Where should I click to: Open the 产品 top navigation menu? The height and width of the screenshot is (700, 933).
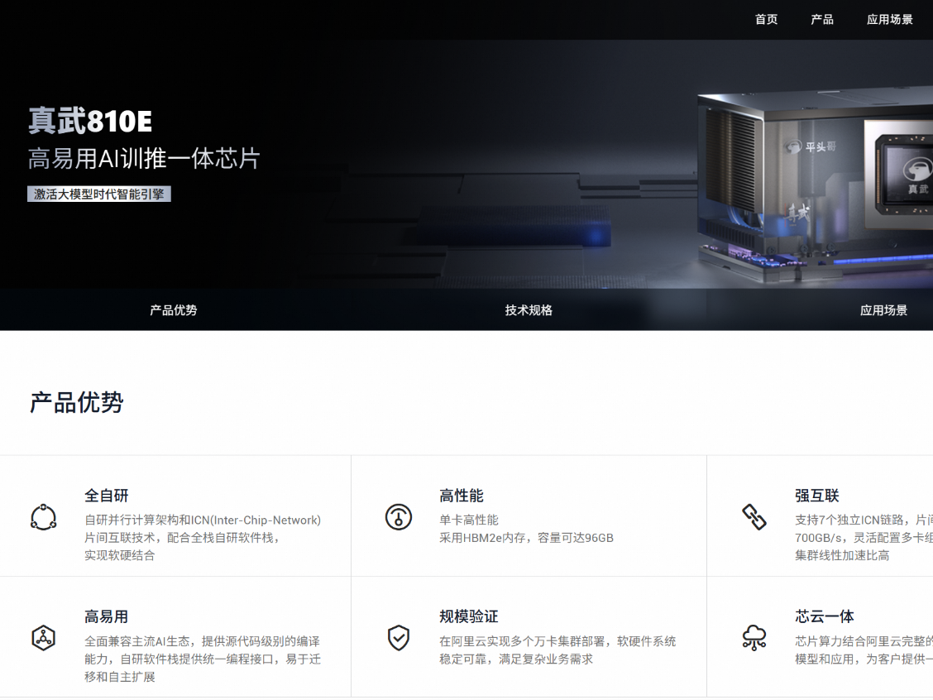coord(822,20)
